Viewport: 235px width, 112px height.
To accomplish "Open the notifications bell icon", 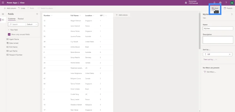I will coord(214,3).
